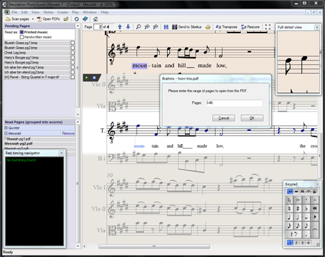Check the Ich aber bin elend pg1.bmp checkbox
The width and height of the screenshot is (325, 257).
coord(72,67)
